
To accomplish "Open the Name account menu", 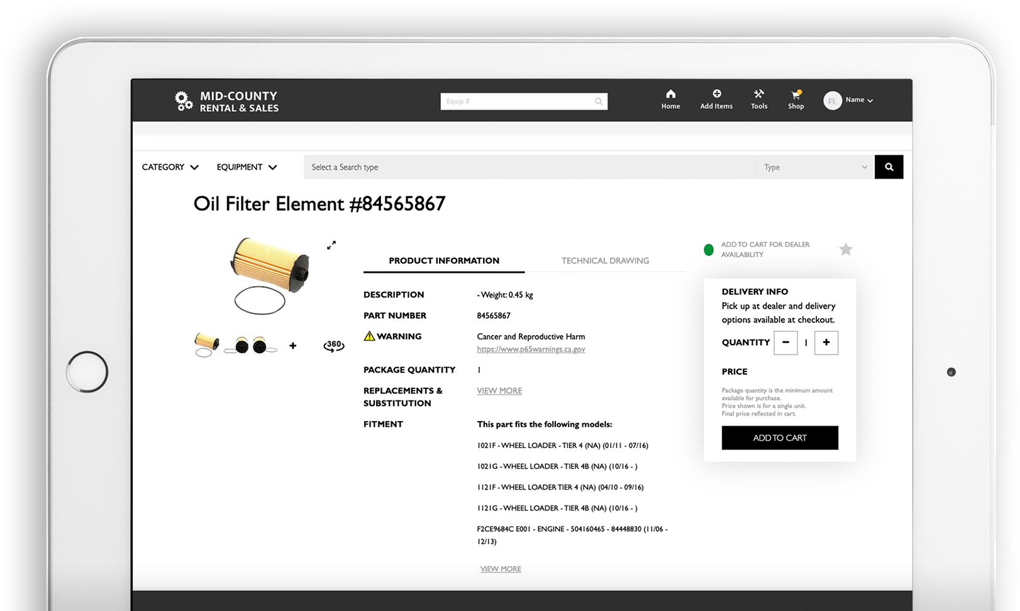I will [x=855, y=99].
